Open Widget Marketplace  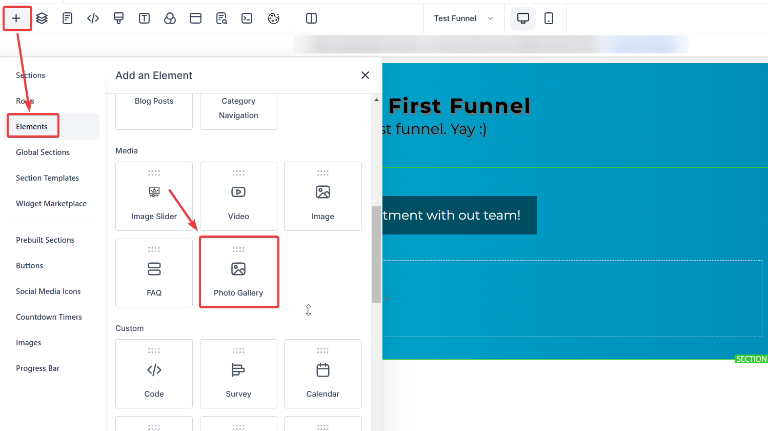tap(51, 204)
